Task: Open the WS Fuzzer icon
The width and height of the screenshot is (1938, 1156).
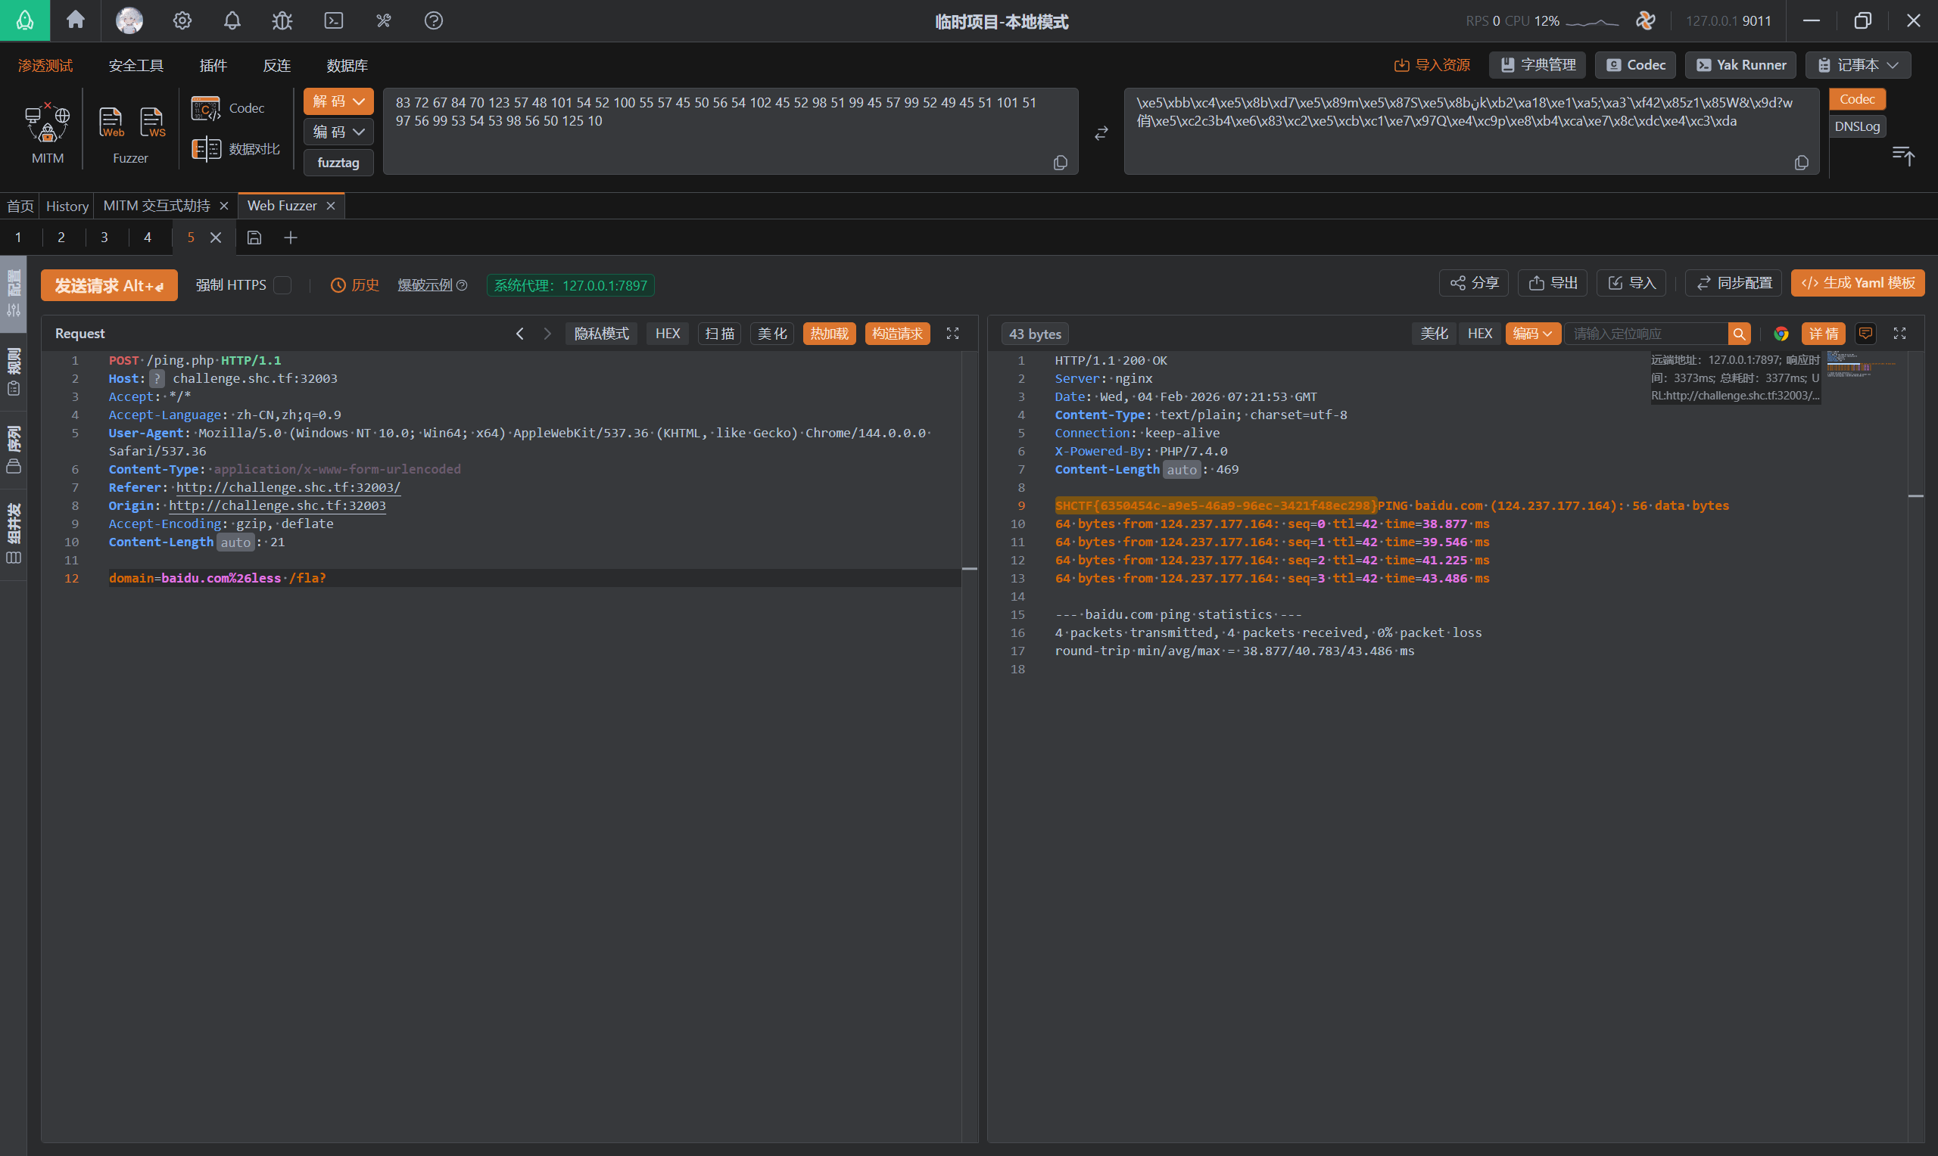Action: (152, 123)
